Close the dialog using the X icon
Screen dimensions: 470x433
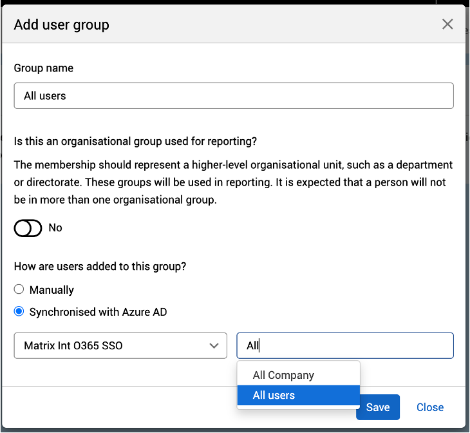pos(447,24)
